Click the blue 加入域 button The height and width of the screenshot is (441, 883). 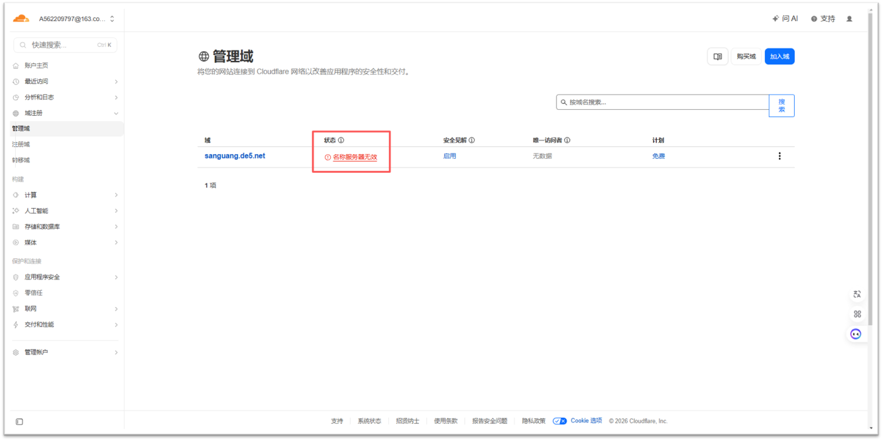779,57
